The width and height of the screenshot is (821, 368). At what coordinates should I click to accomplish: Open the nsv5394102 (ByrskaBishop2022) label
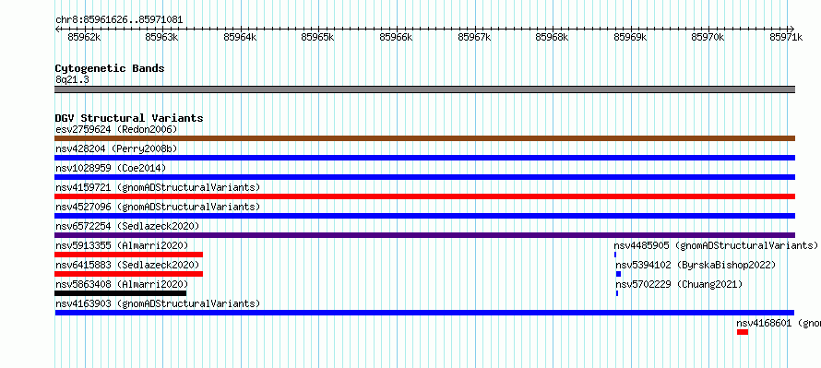point(696,265)
